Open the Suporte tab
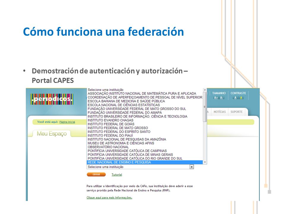The height and width of the screenshot is (214, 285). click(237, 112)
